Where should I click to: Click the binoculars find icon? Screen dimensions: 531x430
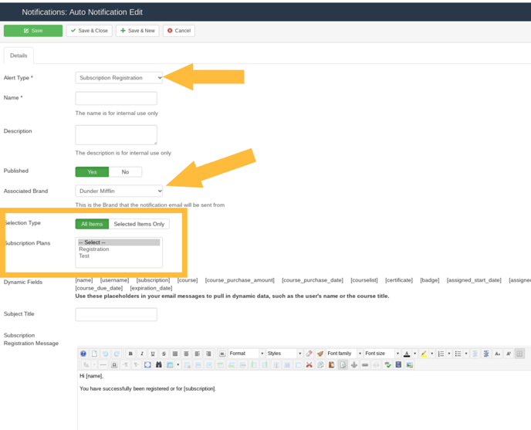click(x=158, y=365)
